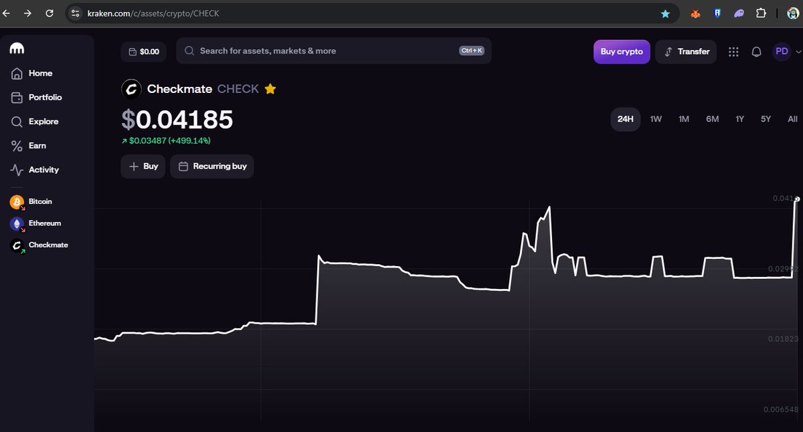The height and width of the screenshot is (432, 803).
Task: Click the search magnifier icon
Action: 189,50
